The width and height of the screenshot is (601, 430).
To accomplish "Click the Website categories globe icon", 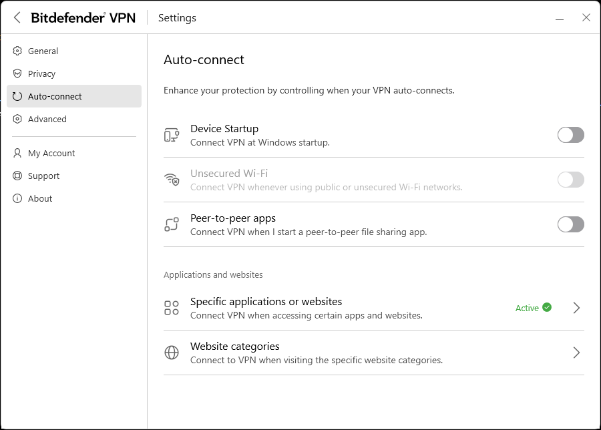I will coord(172,353).
